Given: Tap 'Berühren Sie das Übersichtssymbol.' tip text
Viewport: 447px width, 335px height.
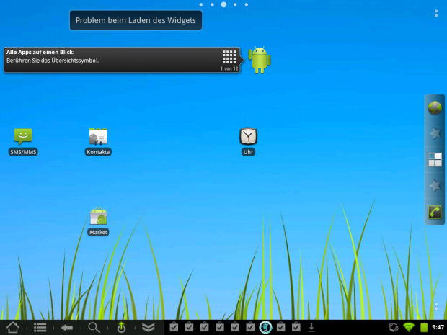Looking at the screenshot, I should (x=53, y=61).
